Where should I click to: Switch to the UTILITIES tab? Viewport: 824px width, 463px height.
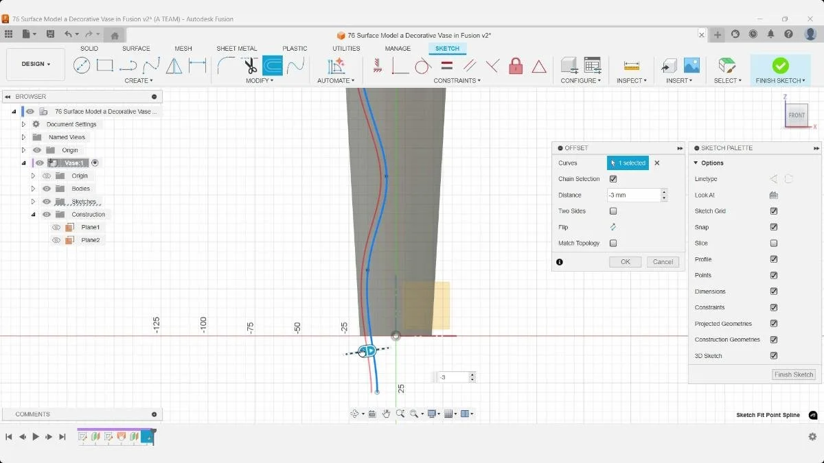click(x=346, y=49)
